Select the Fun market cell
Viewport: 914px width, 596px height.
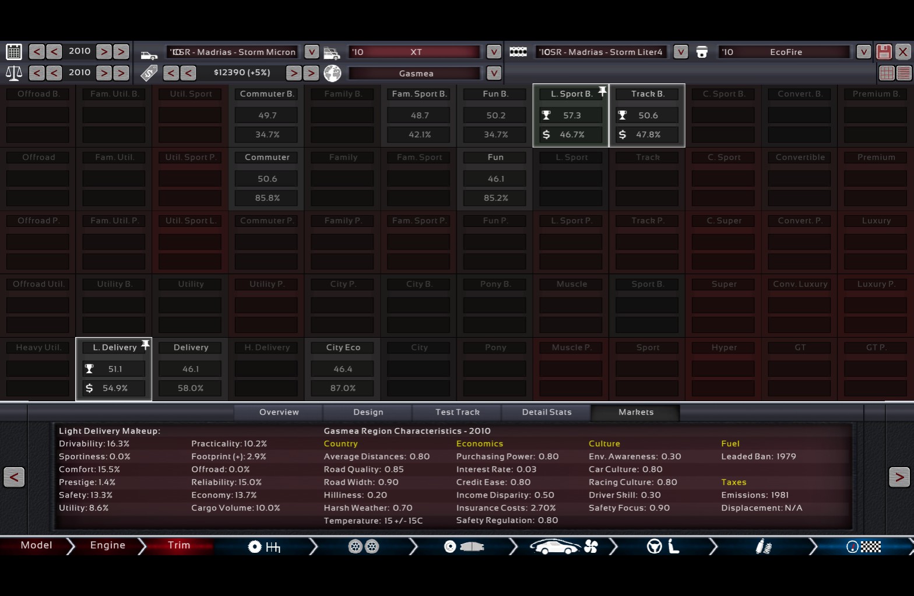tap(495, 179)
